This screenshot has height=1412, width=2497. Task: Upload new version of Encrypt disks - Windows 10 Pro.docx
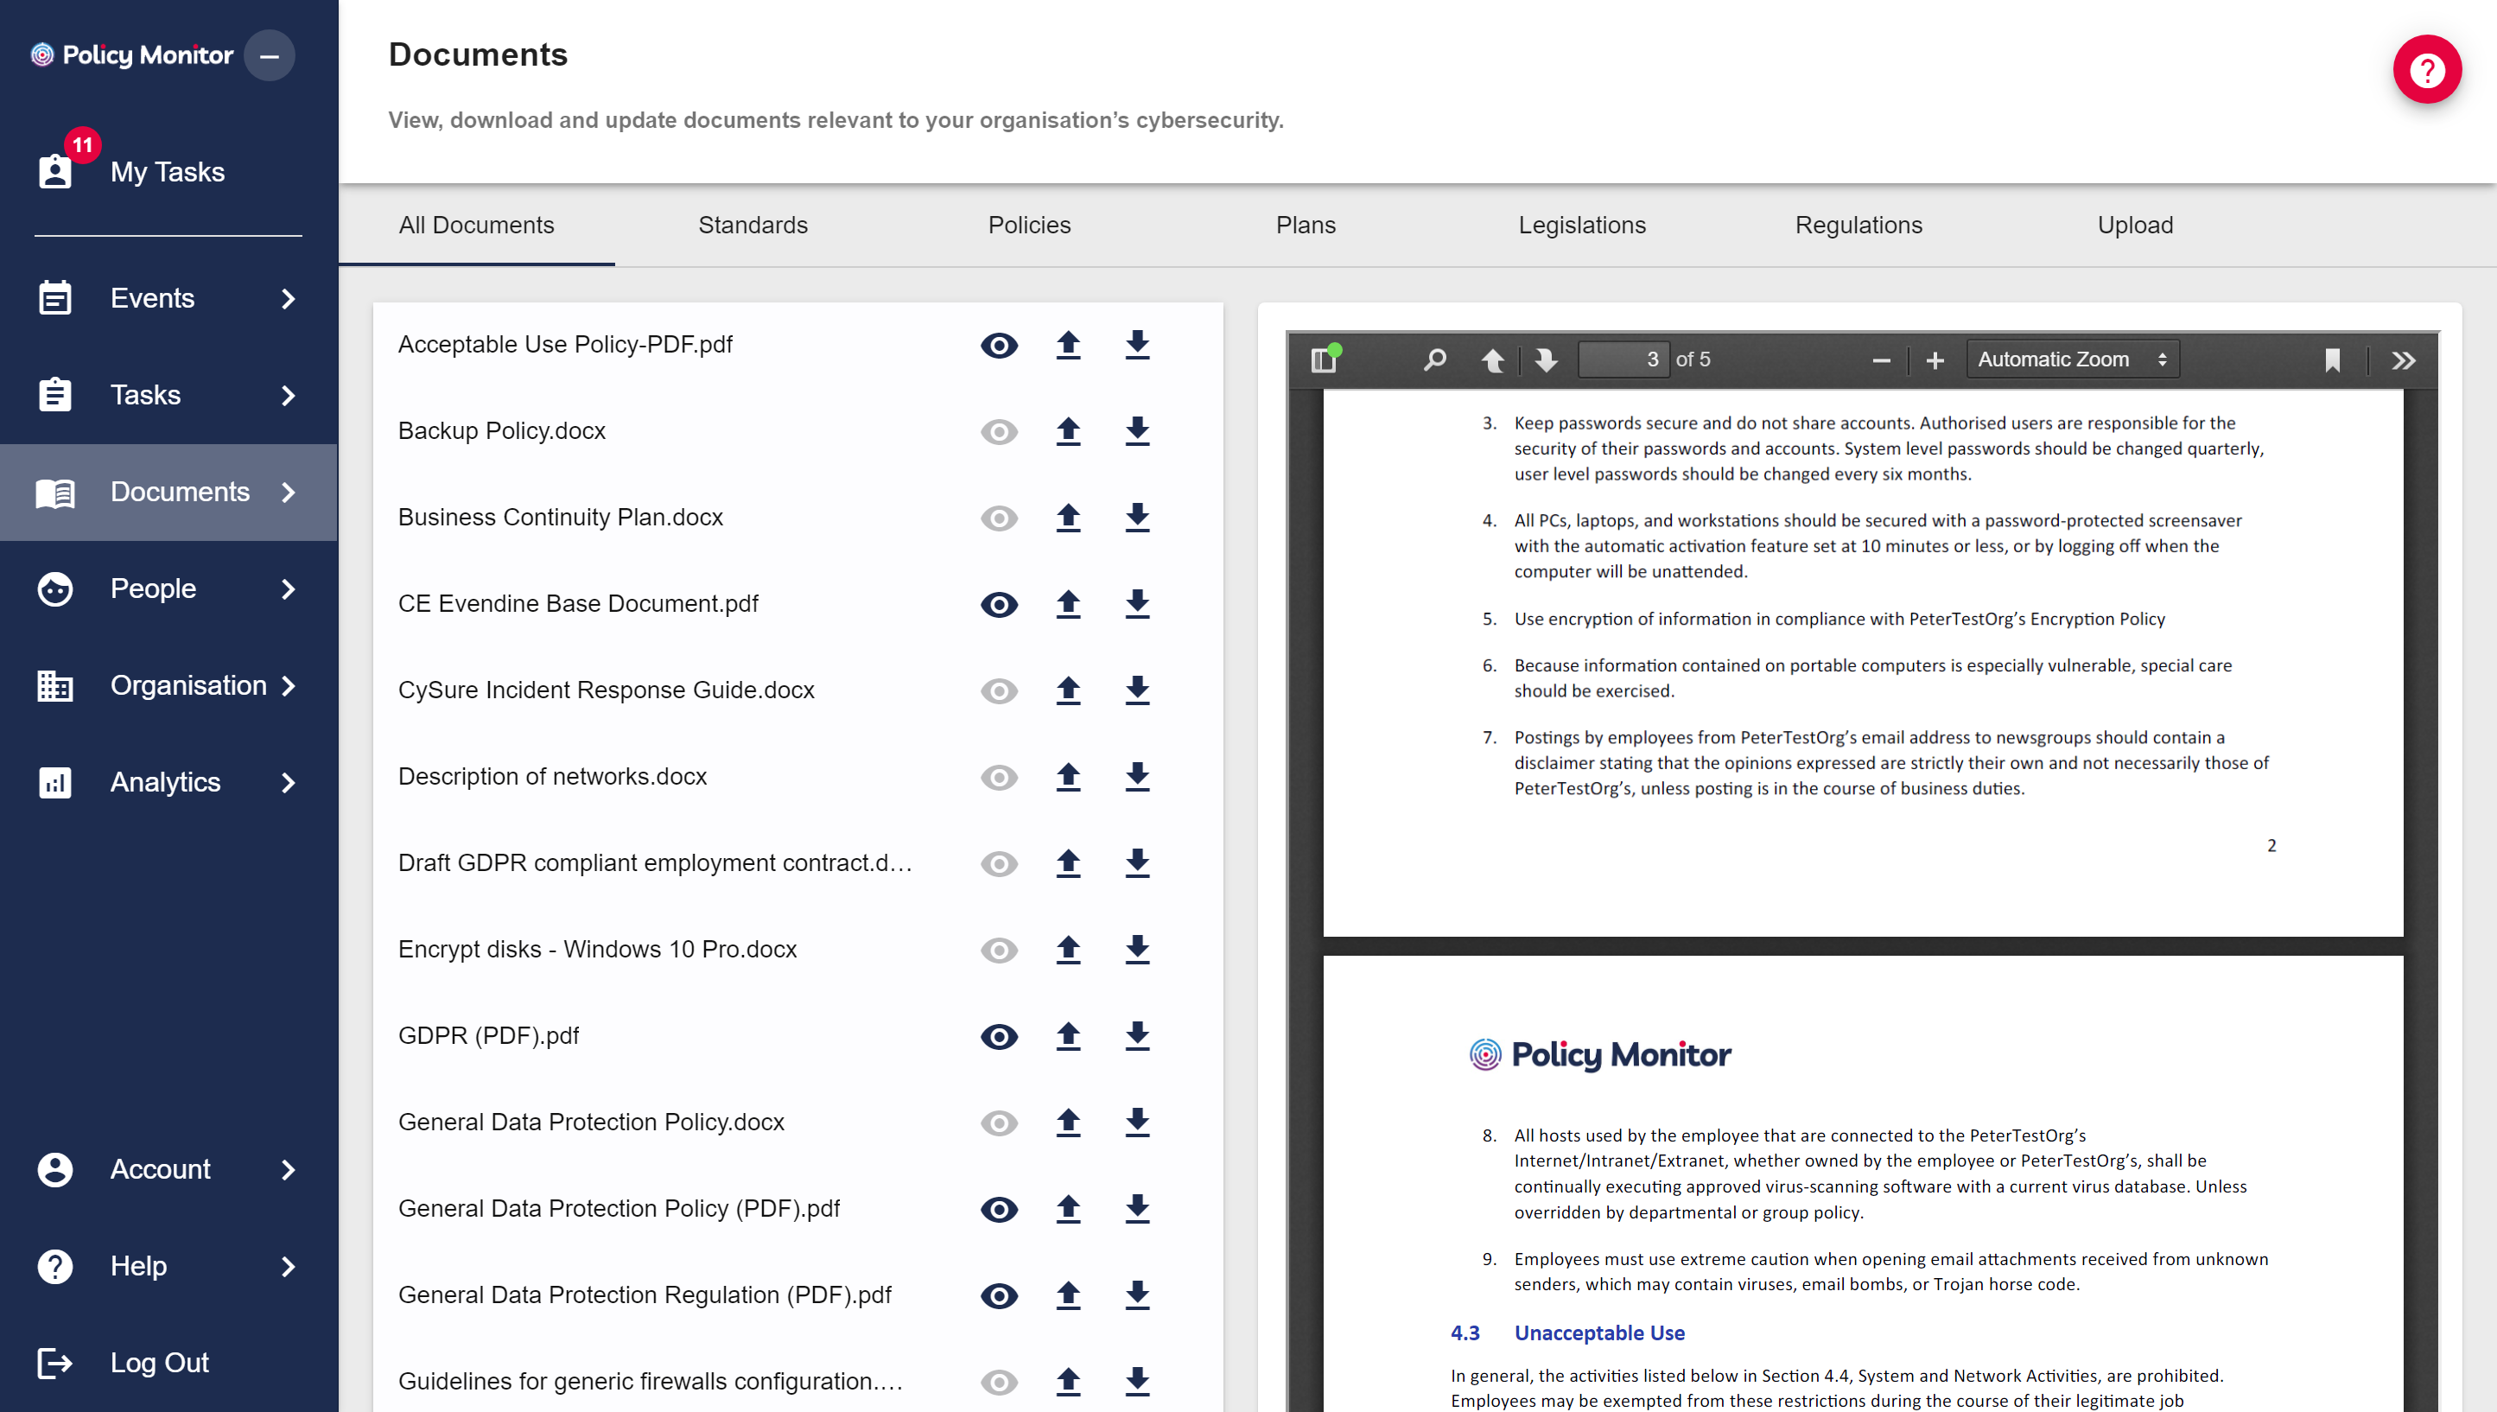coord(1068,949)
